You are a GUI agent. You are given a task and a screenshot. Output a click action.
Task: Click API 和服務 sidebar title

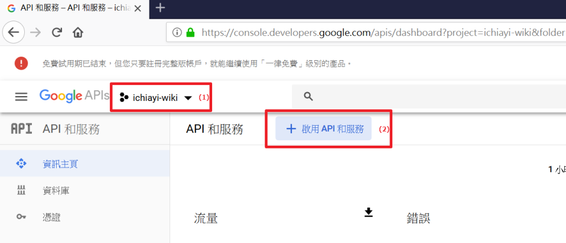pos(71,129)
